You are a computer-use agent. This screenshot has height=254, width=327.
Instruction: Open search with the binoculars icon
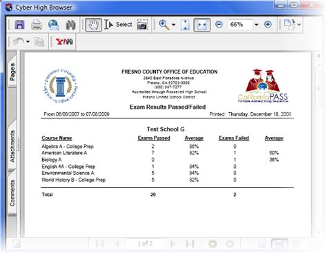(x=70, y=25)
